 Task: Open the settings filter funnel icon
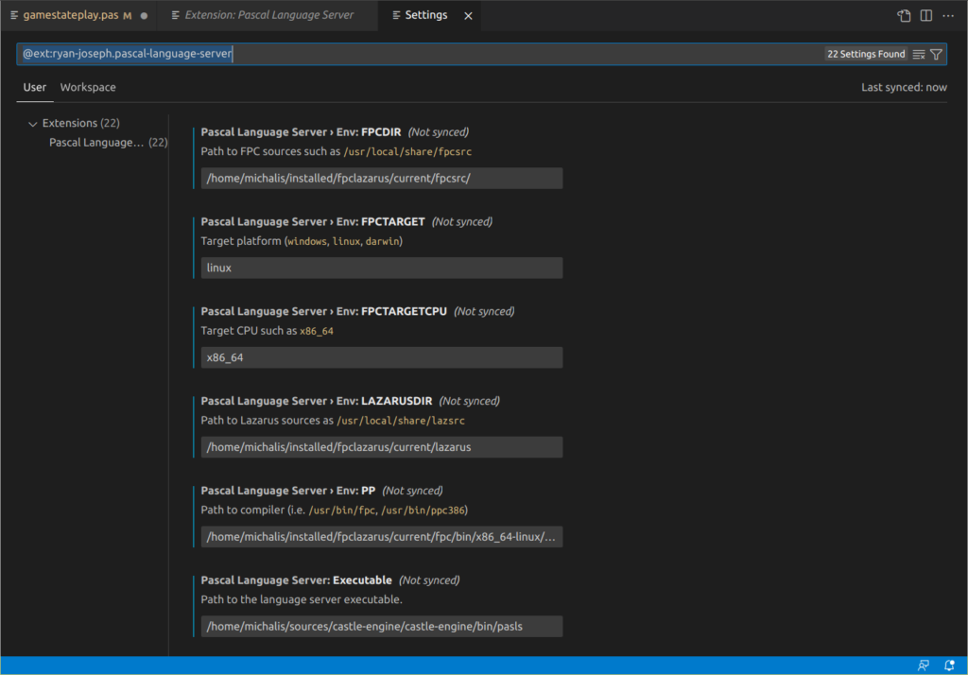point(936,54)
